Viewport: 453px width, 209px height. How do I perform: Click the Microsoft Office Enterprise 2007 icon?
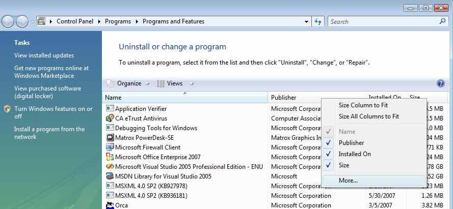click(x=110, y=157)
